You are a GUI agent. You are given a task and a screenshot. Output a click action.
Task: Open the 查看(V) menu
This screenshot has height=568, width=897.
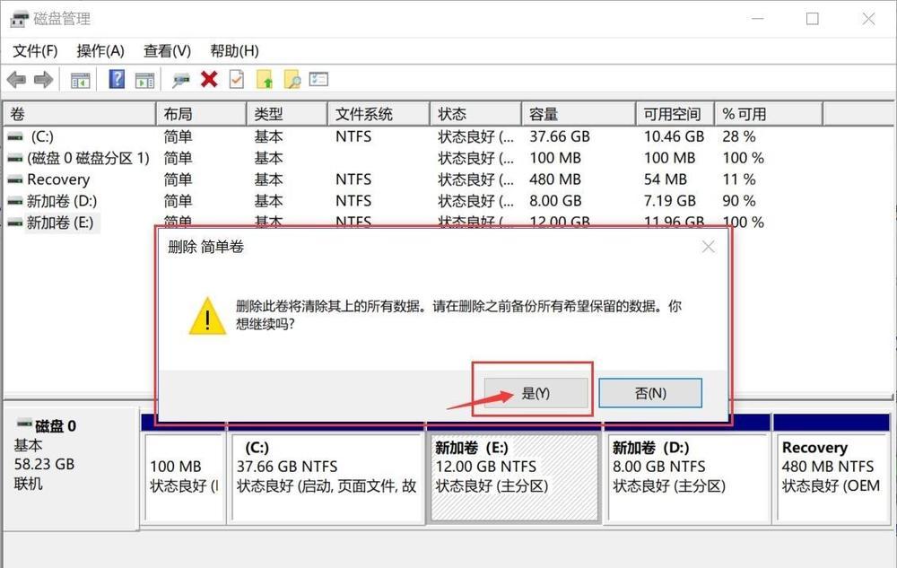167,51
